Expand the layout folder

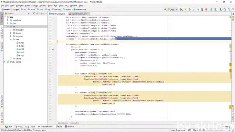click(x=11, y=33)
